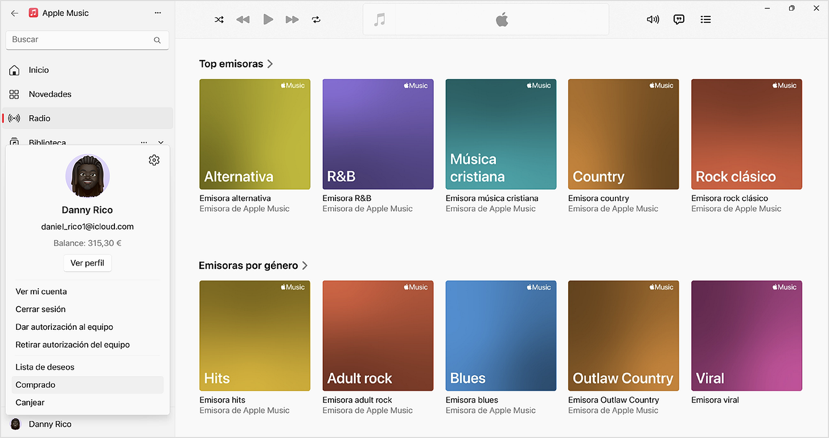Open the volume control
This screenshot has width=829, height=438.
pos(653,19)
